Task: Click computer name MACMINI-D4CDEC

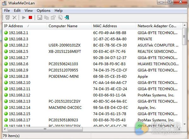Action: 65,108
